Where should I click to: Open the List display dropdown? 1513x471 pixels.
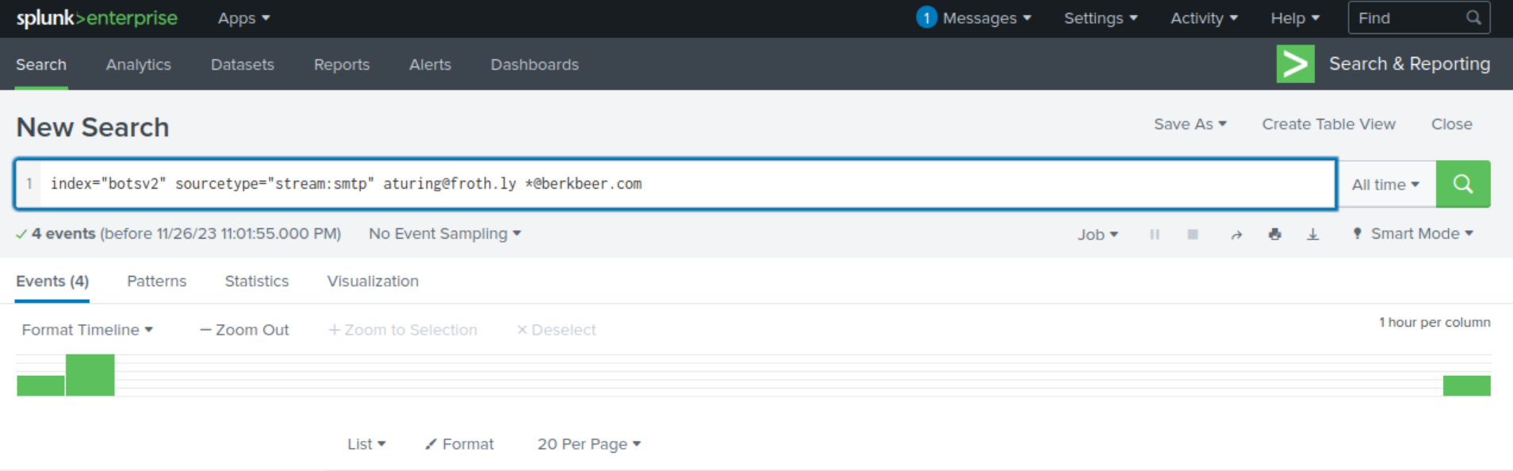click(x=366, y=444)
